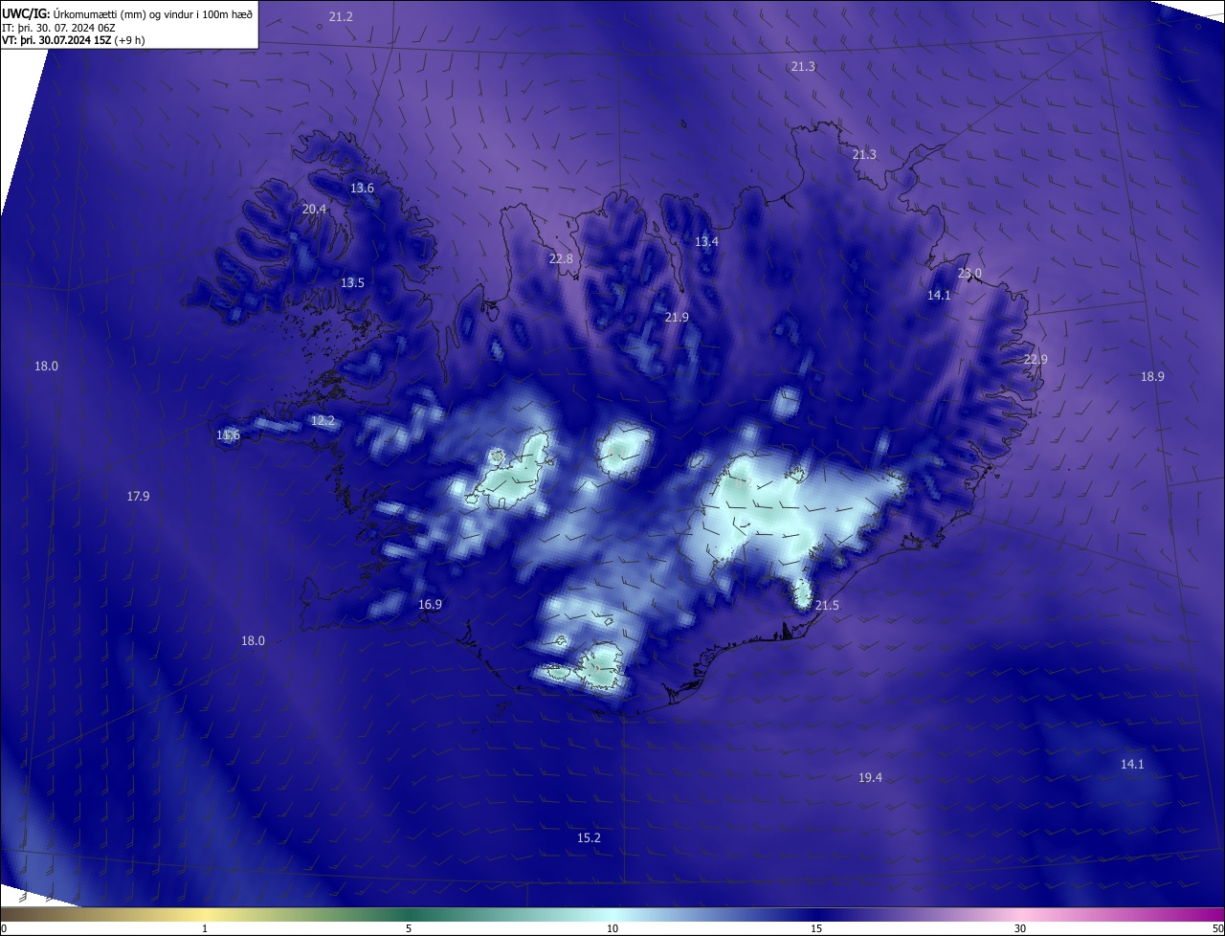The height and width of the screenshot is (936, 1225).
Task: Click the 21.9 value label
Action: (677, 318)
